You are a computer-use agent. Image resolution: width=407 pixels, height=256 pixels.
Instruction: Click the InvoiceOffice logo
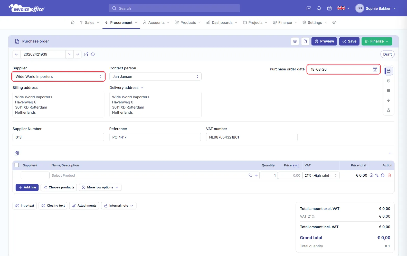click(x=26, y=8)
